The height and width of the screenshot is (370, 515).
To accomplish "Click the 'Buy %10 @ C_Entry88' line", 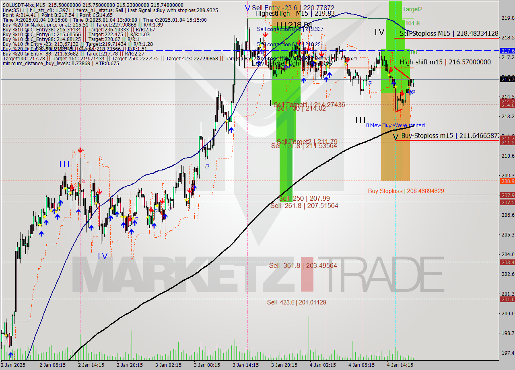I will click(70, 39).
